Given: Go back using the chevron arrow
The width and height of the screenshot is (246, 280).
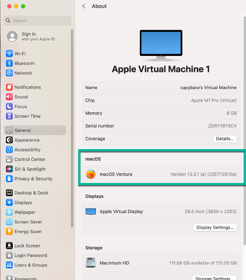Looking at the screenshot, I should tap(84, 6).
